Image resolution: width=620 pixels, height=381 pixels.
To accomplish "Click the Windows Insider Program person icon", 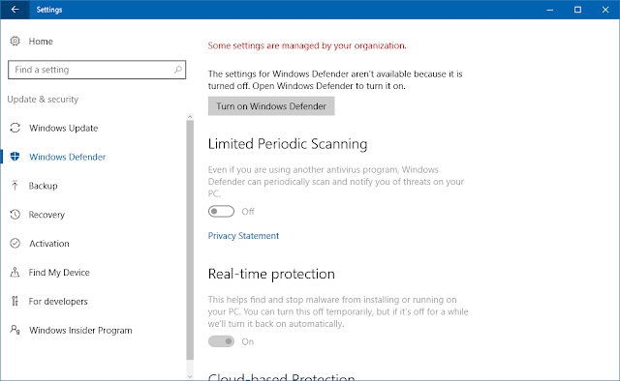I will [15, 330].
